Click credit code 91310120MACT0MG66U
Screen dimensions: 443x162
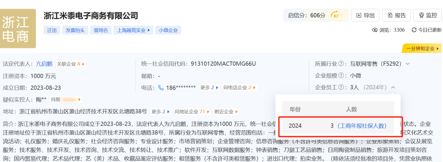223,64
